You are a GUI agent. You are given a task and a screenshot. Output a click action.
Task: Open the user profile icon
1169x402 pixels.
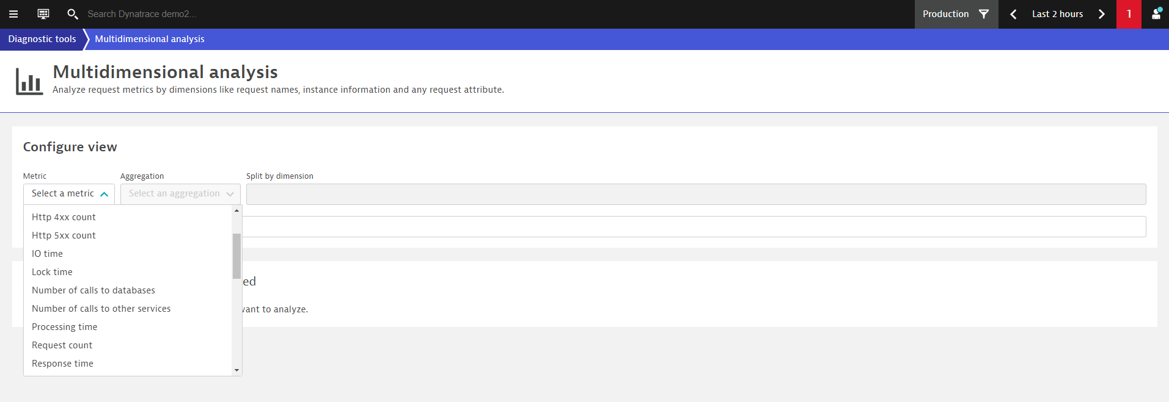(x=1156, y=14)
